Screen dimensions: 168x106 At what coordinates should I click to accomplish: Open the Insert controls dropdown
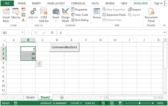(x=56, y=15)
